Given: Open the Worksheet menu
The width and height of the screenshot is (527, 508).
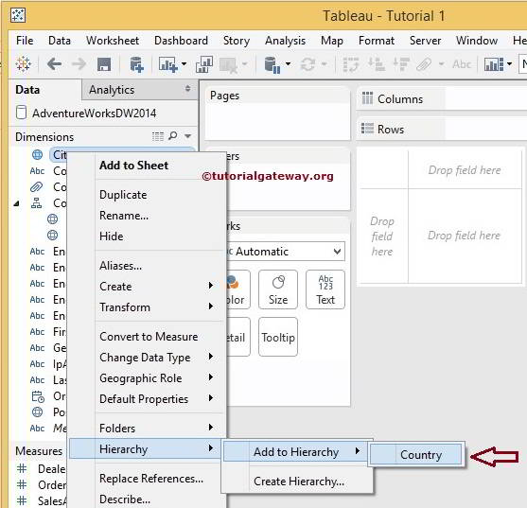Looking at the screenshot, I should pos(113,41).
